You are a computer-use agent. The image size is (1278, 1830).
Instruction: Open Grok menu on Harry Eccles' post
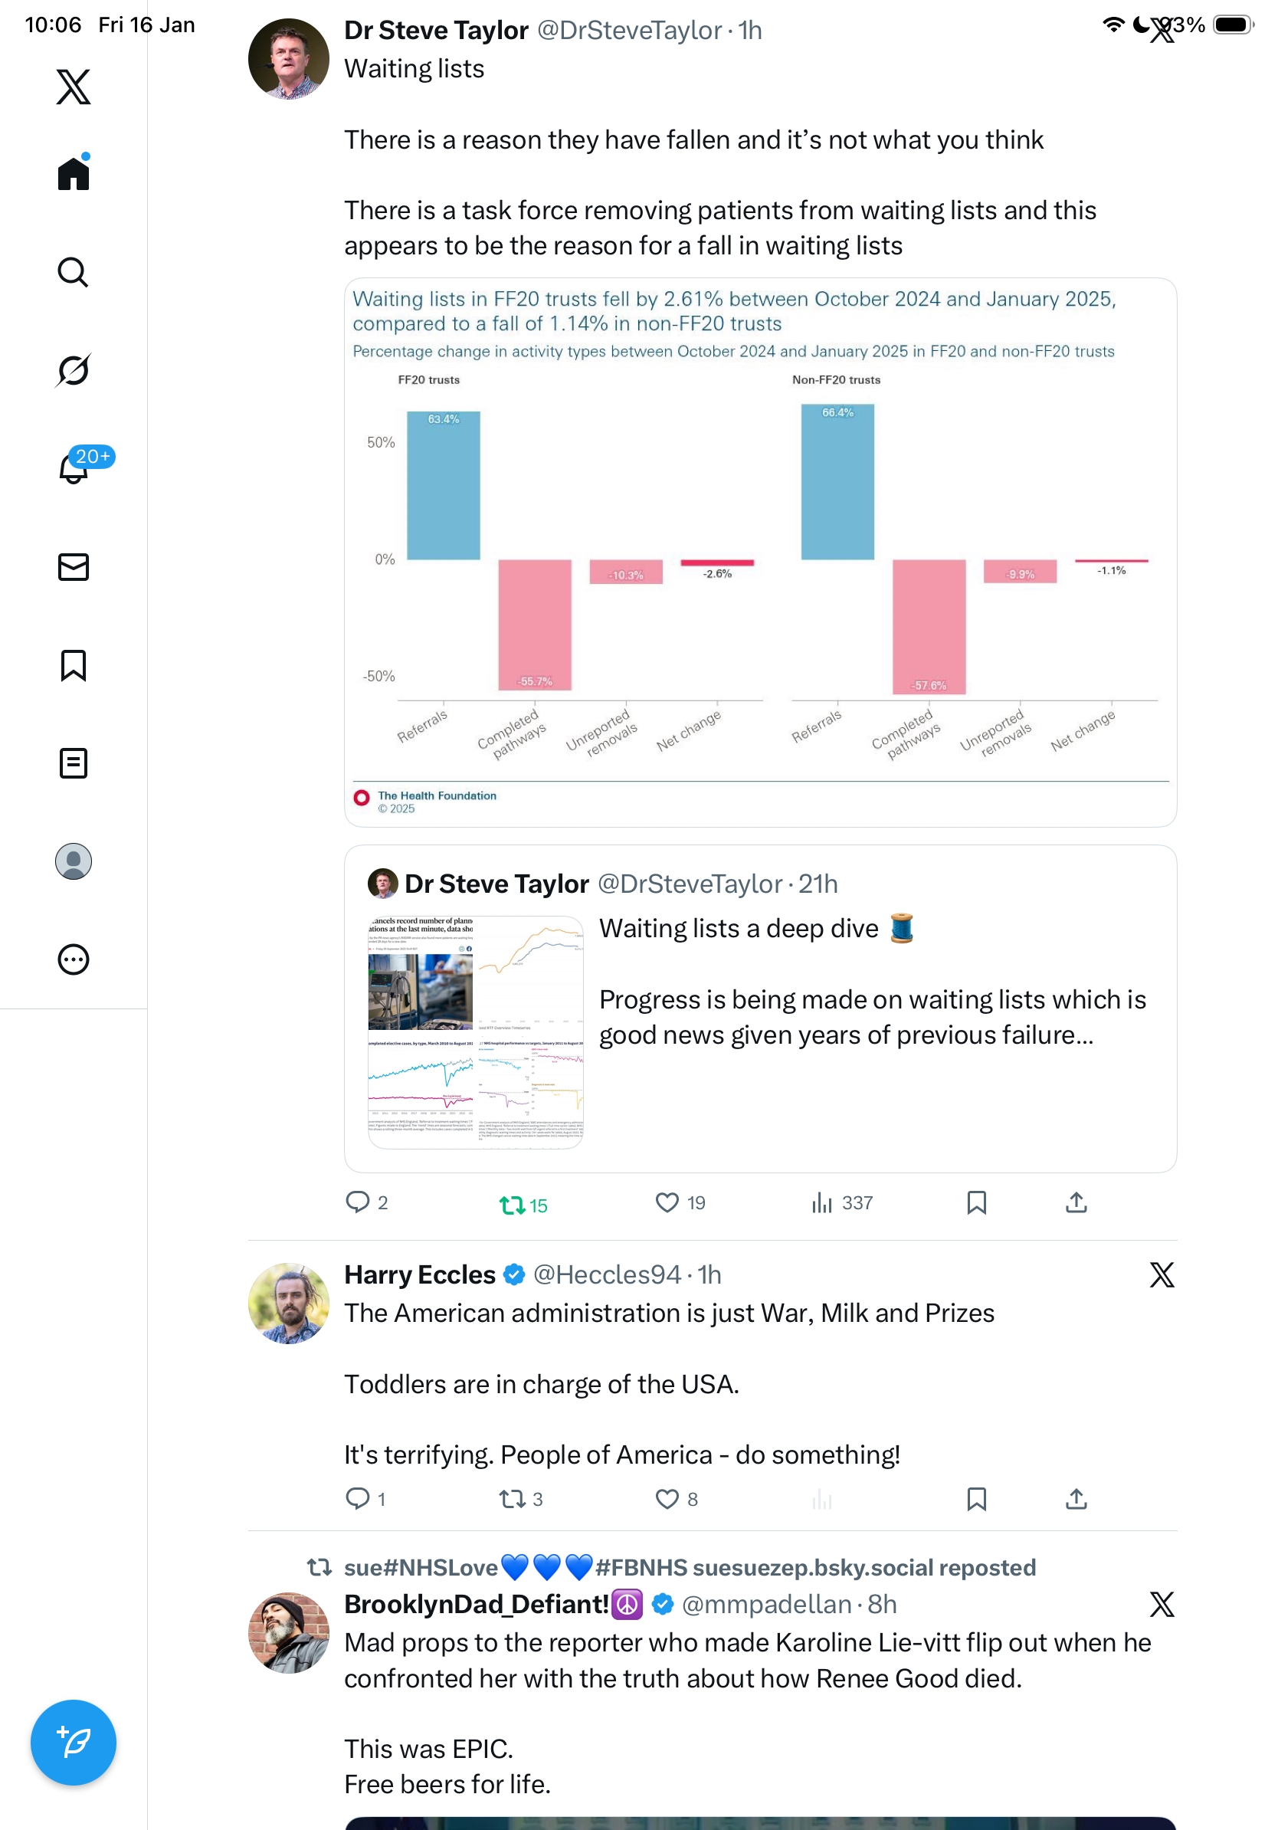1162,1275
